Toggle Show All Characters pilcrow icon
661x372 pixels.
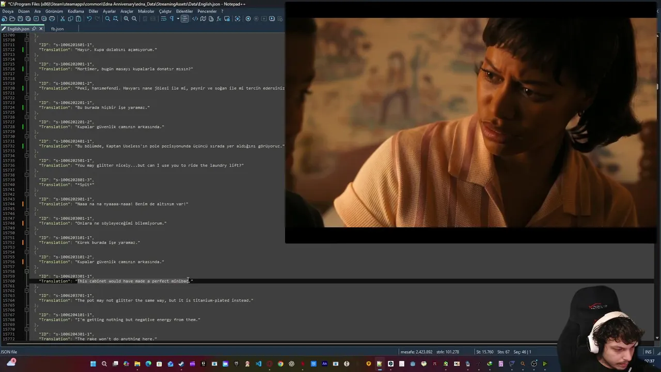(x=172, y=19)
